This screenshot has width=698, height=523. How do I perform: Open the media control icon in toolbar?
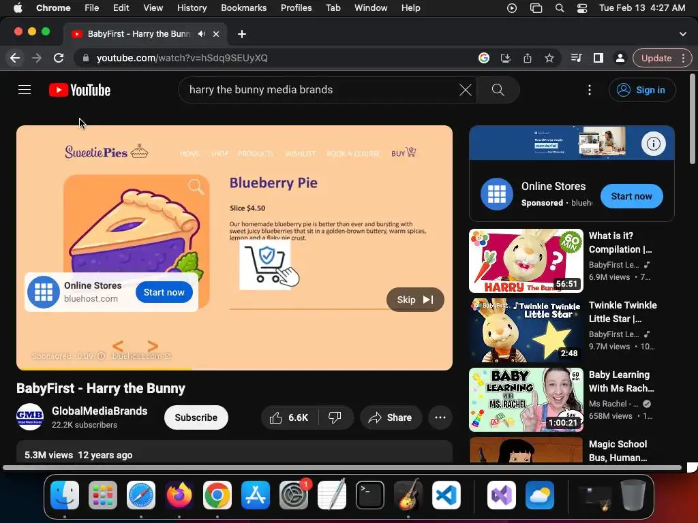pos(577,58)
